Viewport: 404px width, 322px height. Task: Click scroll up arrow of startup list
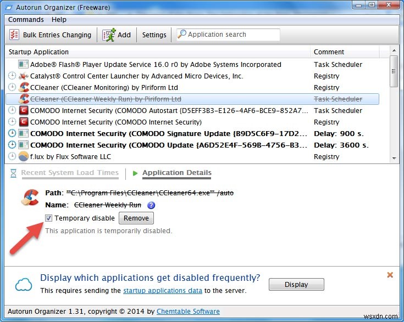(x=394, y=50)
